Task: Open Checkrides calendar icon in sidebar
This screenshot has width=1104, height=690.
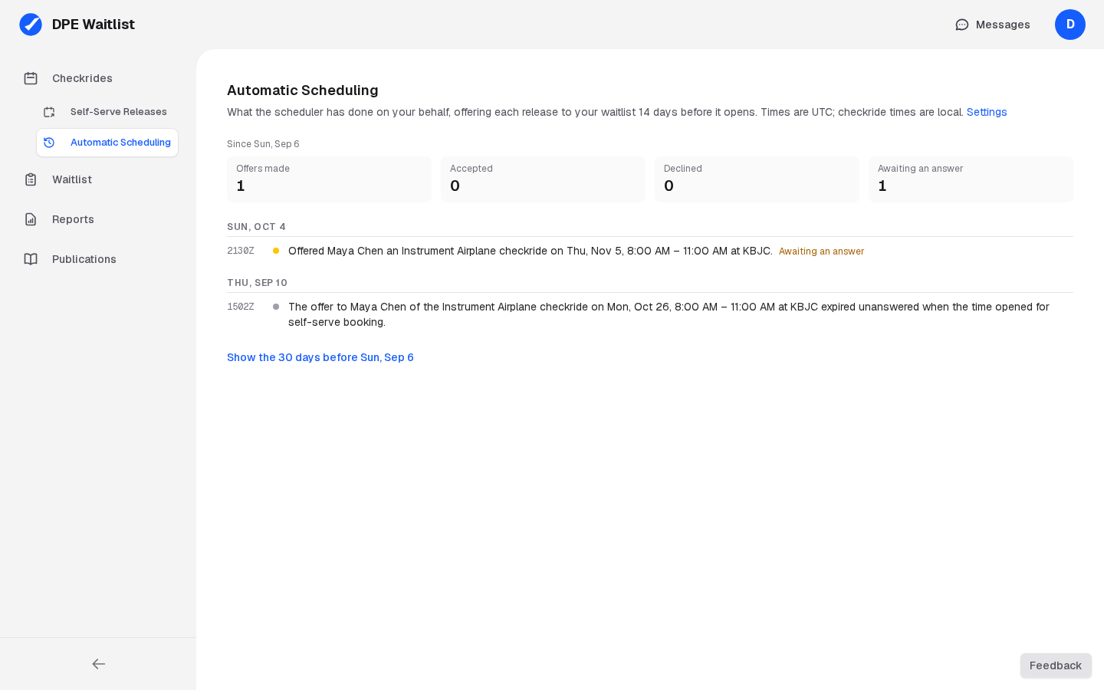Action: pos(31,78)
